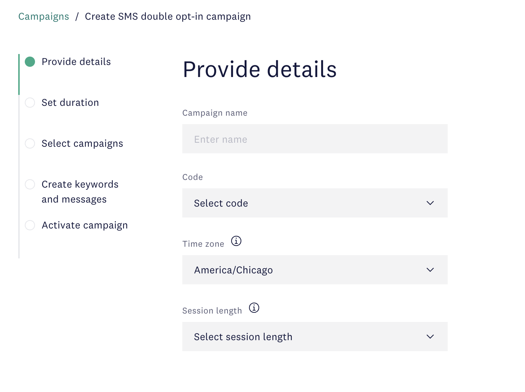Click the Select campaigns step circle
Screen dimensions: 525x392
tap(30, 143)
